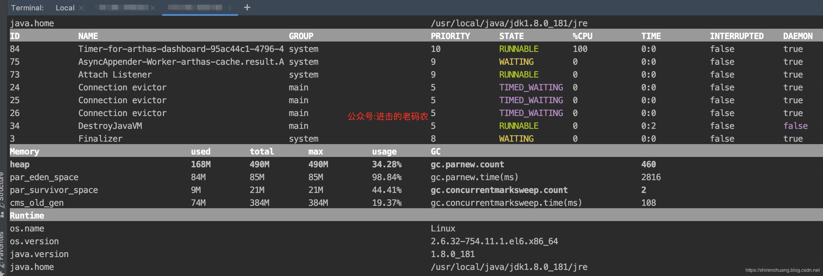
Task: Click the %CPU column header
Action: tap(583, 36)
